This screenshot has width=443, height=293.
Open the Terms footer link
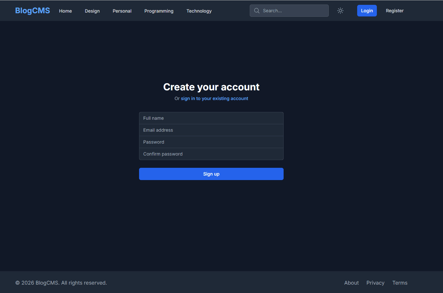pos(400,283)
